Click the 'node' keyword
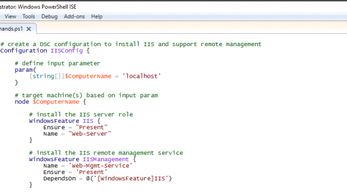 (x=22, y=102)
